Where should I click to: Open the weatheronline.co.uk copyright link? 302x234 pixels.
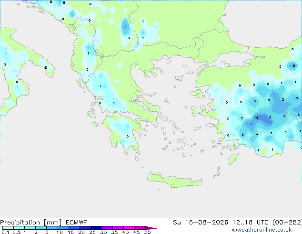click(262, 230)
